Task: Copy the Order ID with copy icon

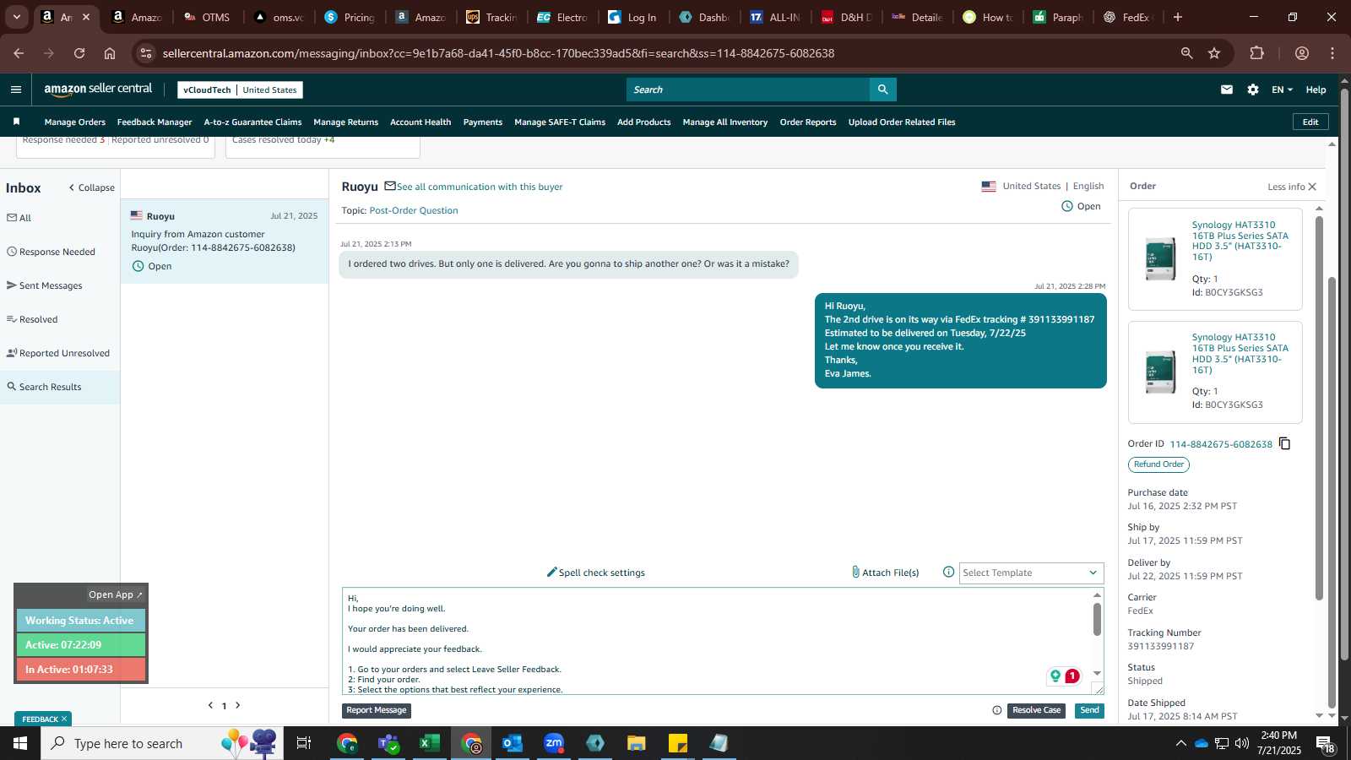Action: click(x=1284, y=443)
